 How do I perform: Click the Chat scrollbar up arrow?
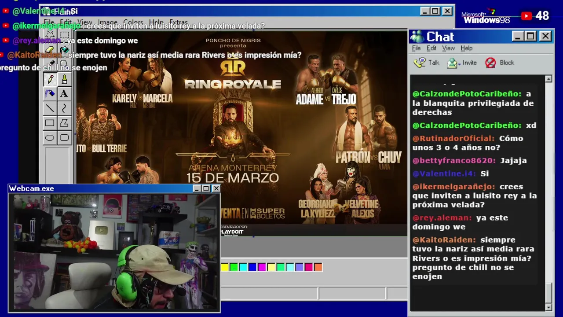(548, 79)
